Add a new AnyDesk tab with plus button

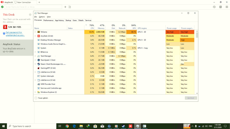click(x=39, y=3)
